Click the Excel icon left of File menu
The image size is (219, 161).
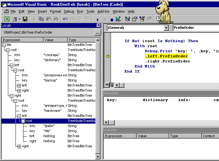click(x=6, y=11)
